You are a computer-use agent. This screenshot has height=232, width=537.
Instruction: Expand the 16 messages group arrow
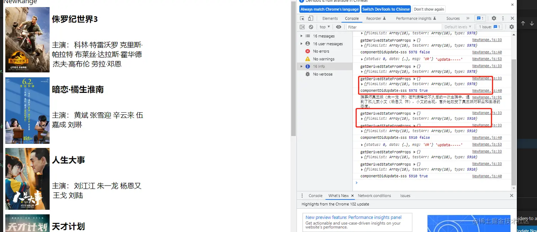[x=302, y=36]
